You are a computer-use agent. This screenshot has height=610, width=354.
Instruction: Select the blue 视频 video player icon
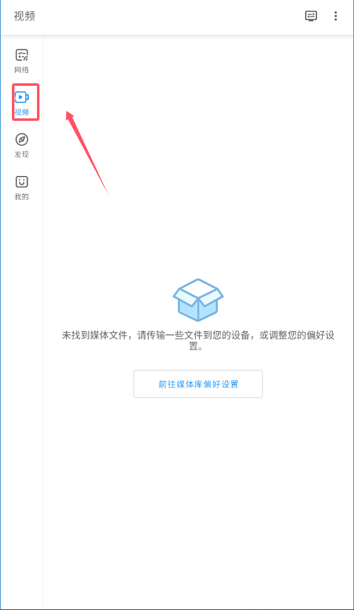[22, 97]
